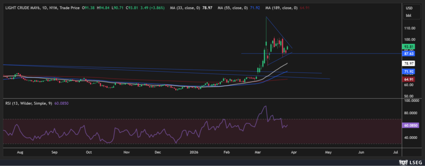
Task: Select the USD currency button
Action: coord(409,8)
